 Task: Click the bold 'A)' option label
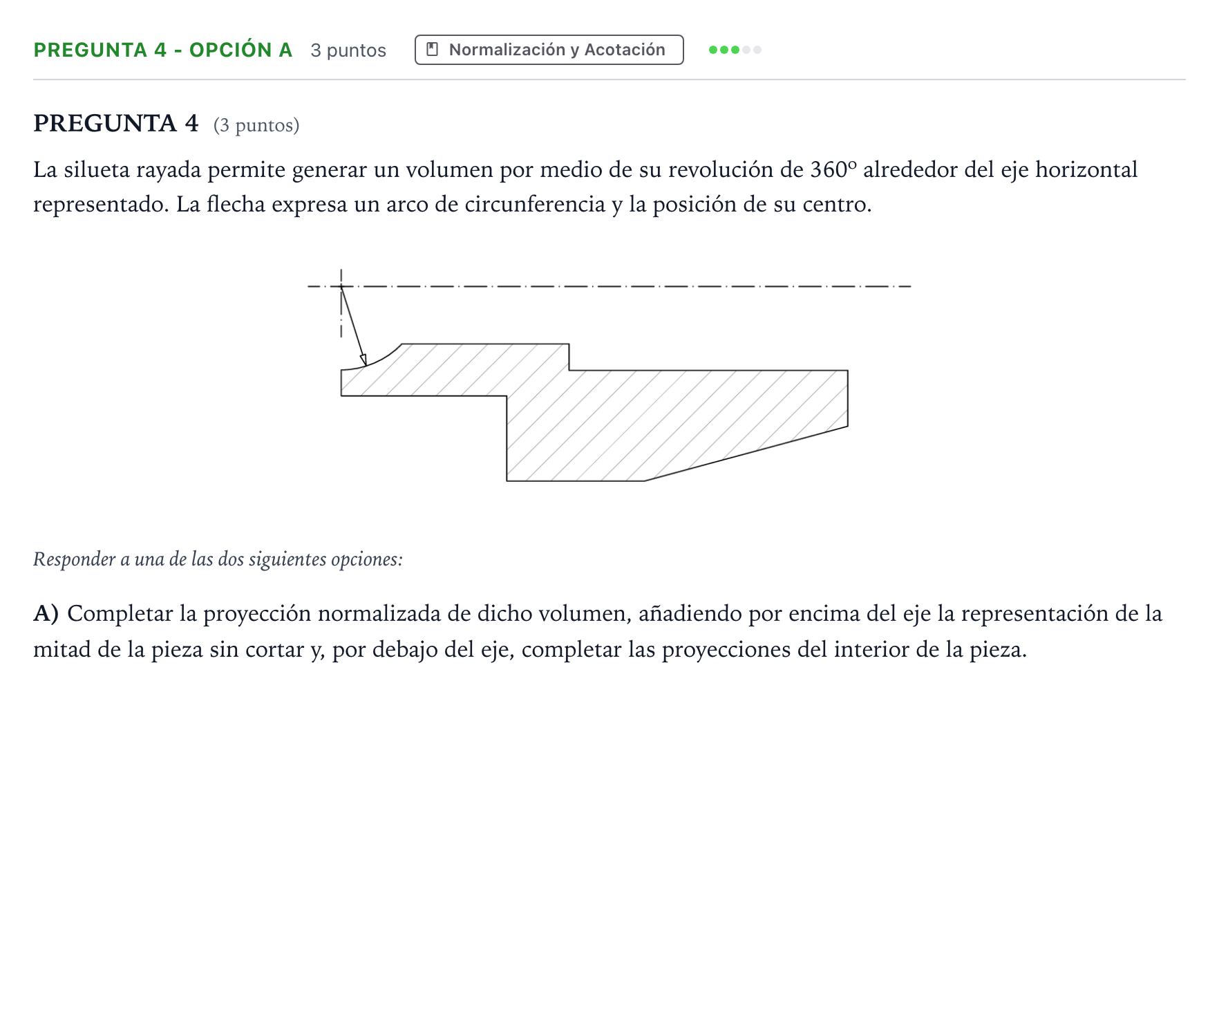[46, 613]
